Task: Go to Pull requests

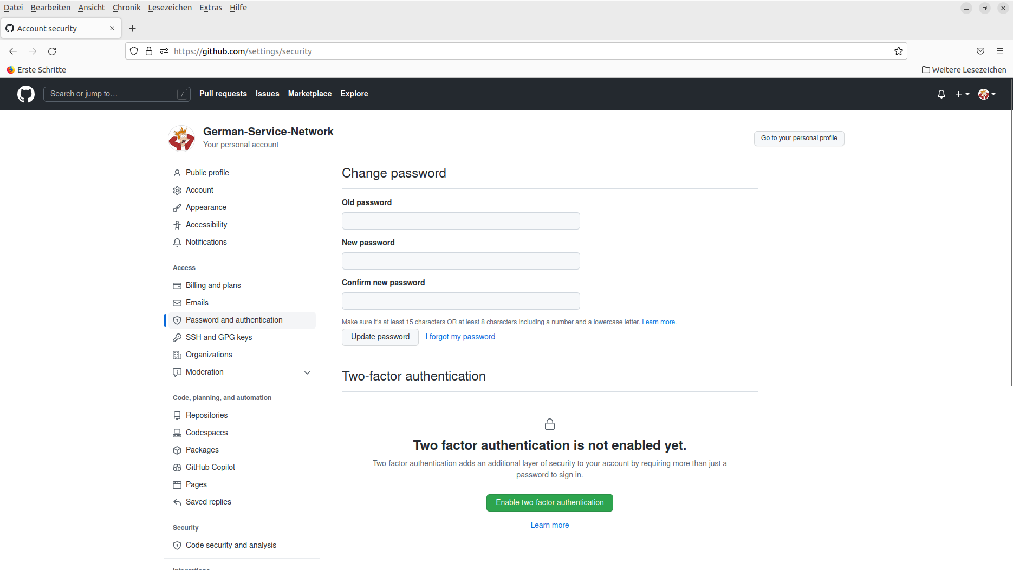Action: pos(223,94)
